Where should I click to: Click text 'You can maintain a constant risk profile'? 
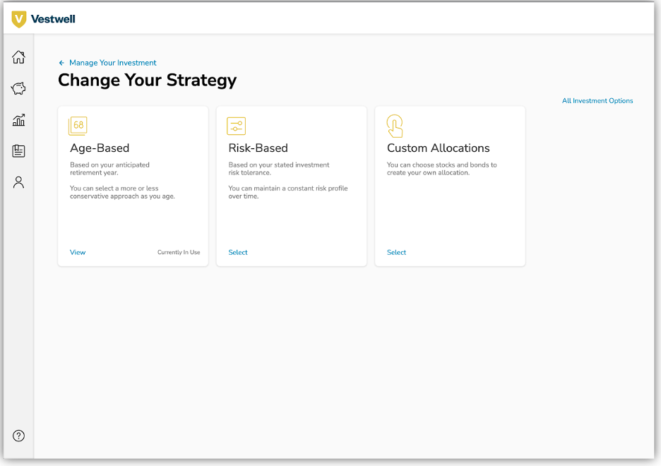(x=288, y=189)
